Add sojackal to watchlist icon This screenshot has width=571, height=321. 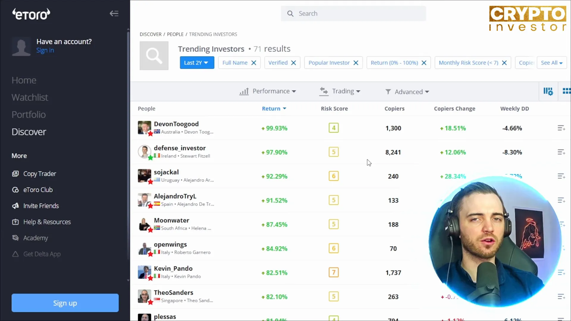[x=561, y=176]
